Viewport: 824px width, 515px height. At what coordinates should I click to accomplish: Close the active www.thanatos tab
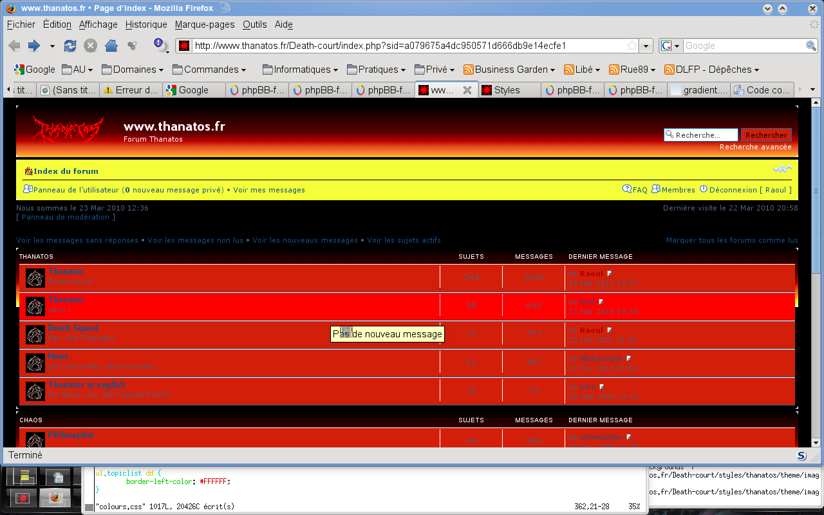coord(468,90)
